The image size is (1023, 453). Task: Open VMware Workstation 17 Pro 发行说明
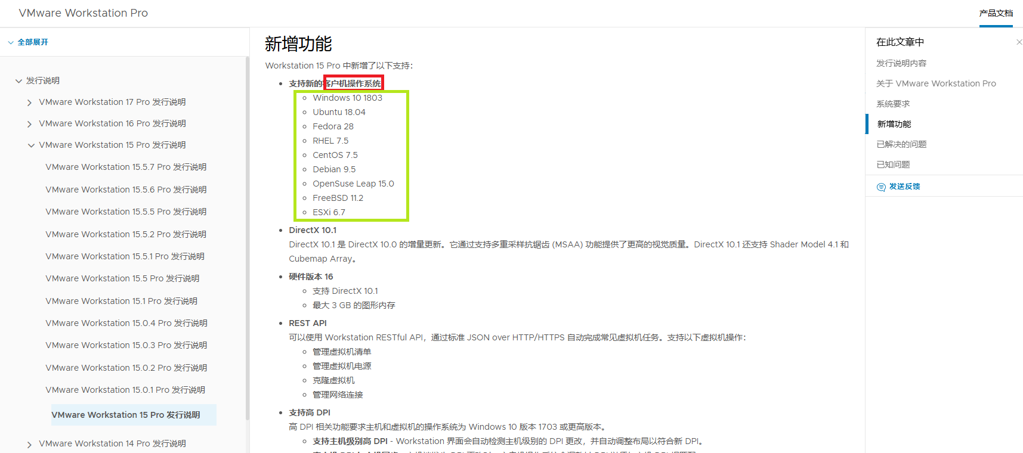click(112, 102)
